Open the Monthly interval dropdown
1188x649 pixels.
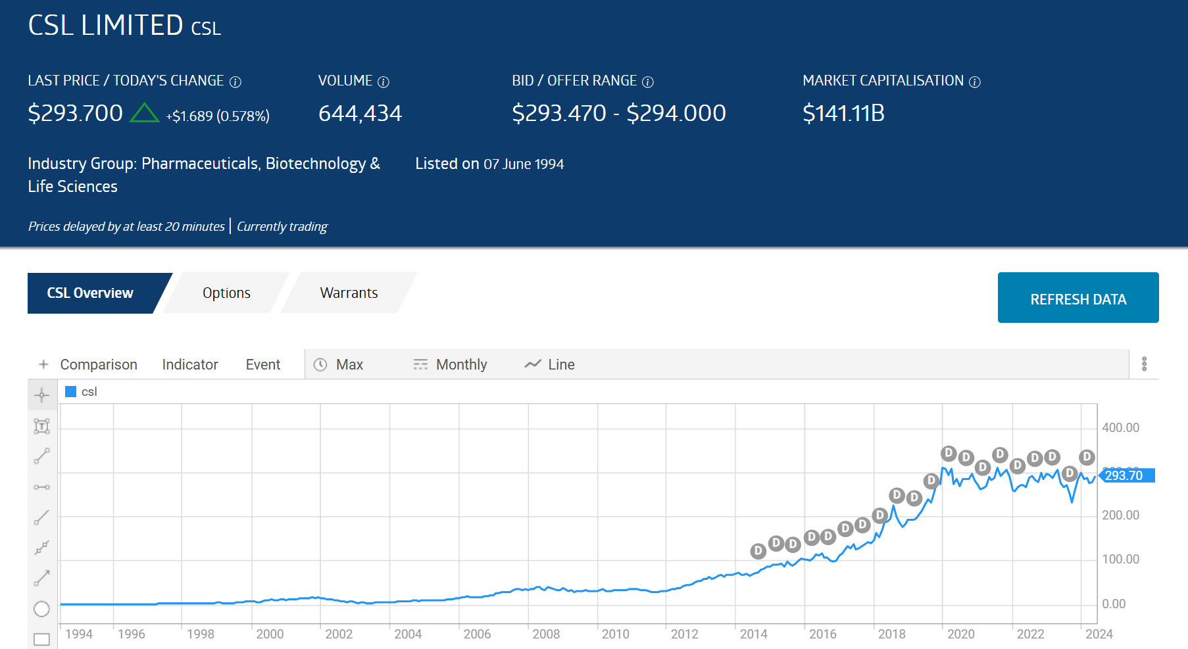coord(462,364)
